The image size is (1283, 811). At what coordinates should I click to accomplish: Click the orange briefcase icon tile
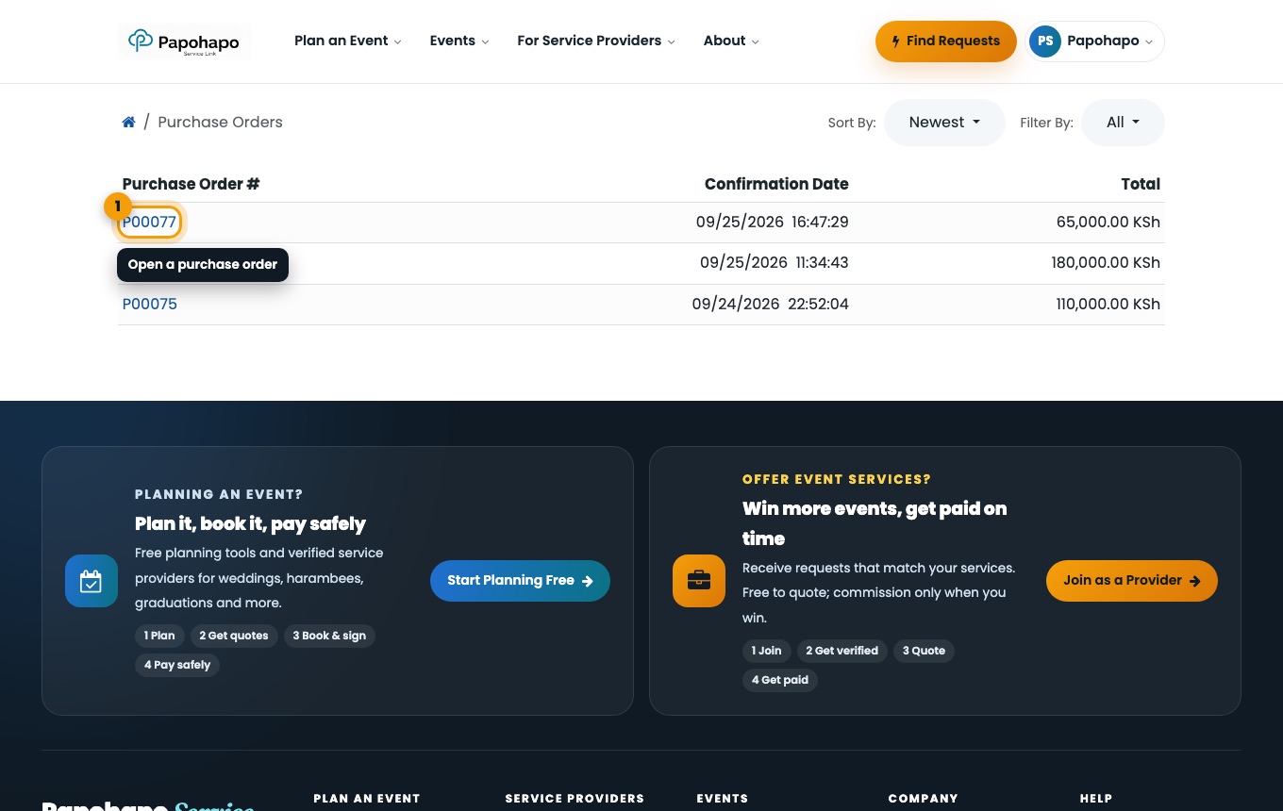pos(699,581)
